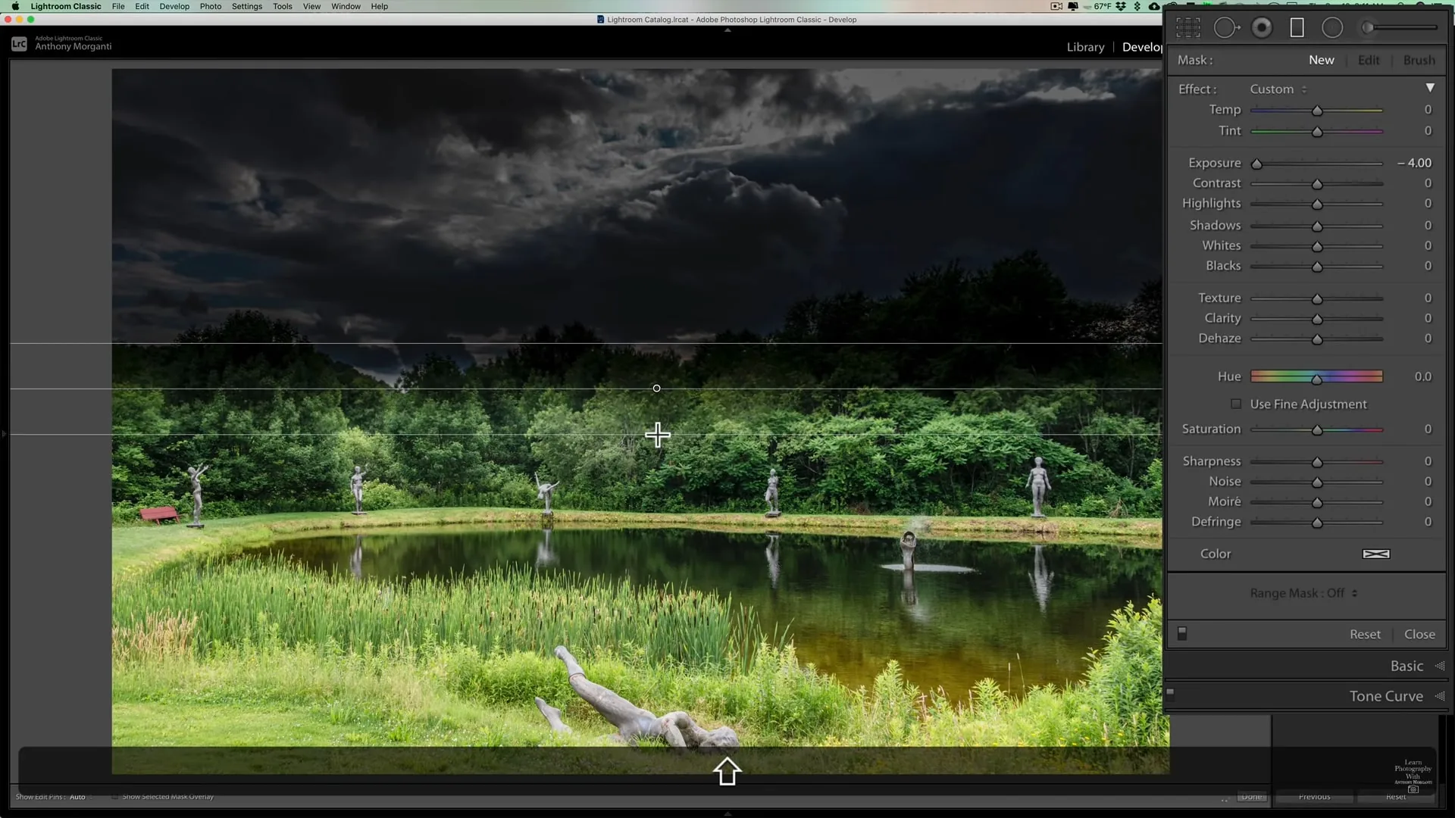This screenshot has width=1455, height=818.
Task: Click the Saturation slider handle
Action: tap(1317, 430)
